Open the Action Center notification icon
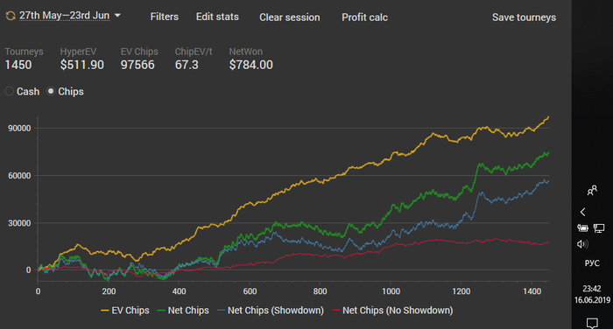613x329 pixels. [x=592, y=323]
